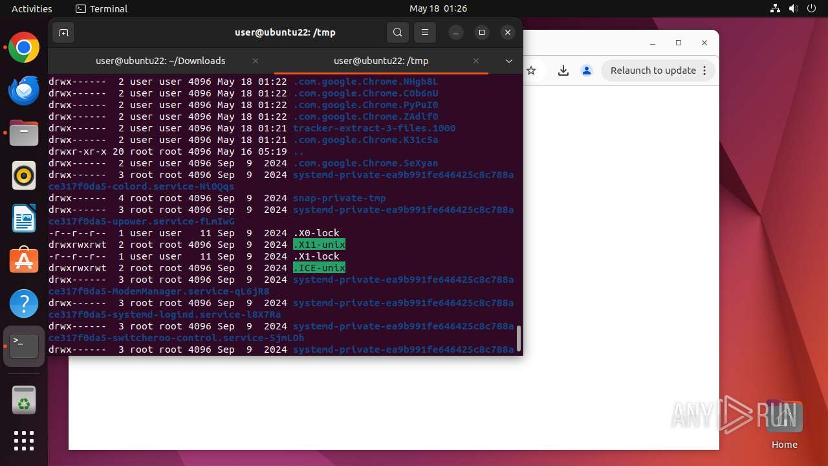This screenshot has width=828, height=466.
Task: Close the ~/Downloads terminal tab
Action: pos(256,61)
